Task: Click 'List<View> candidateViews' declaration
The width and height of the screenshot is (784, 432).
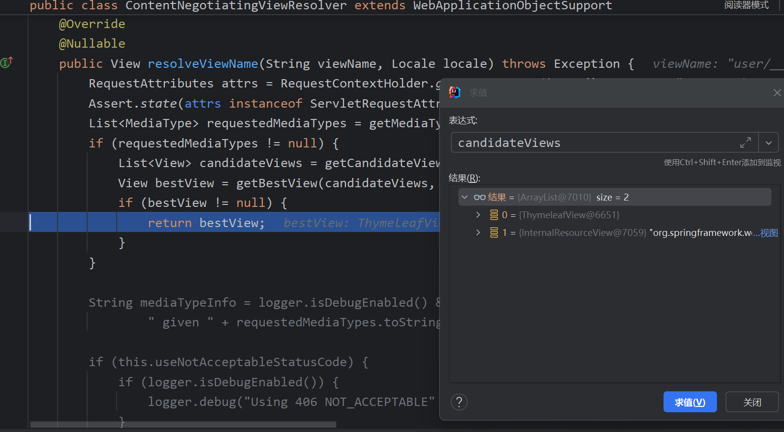Action: (210, 163)
